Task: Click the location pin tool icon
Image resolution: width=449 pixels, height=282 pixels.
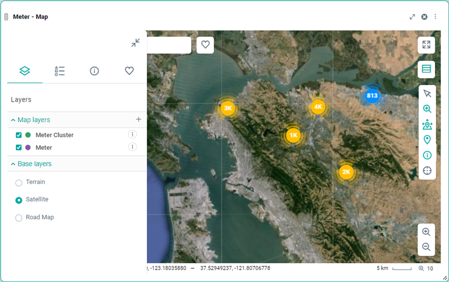Action: 427,140
